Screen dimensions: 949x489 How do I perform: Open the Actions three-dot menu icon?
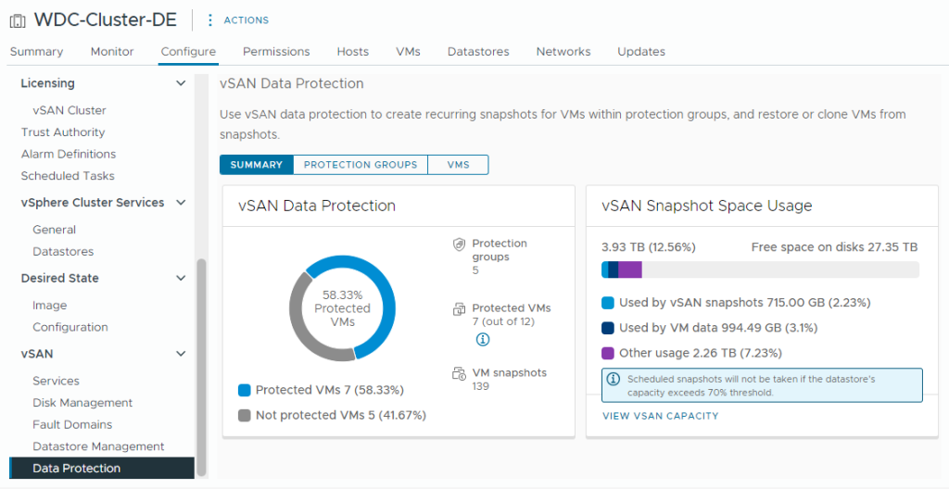210,19
